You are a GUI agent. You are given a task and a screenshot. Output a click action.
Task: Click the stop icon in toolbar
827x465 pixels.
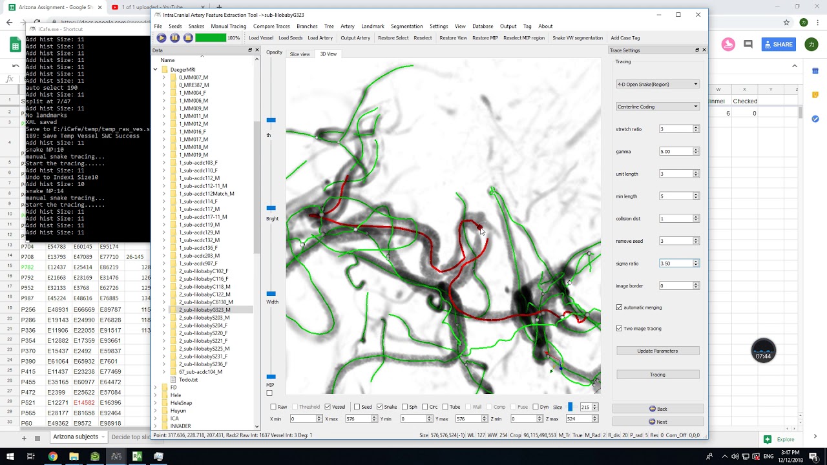click(188, 38)
